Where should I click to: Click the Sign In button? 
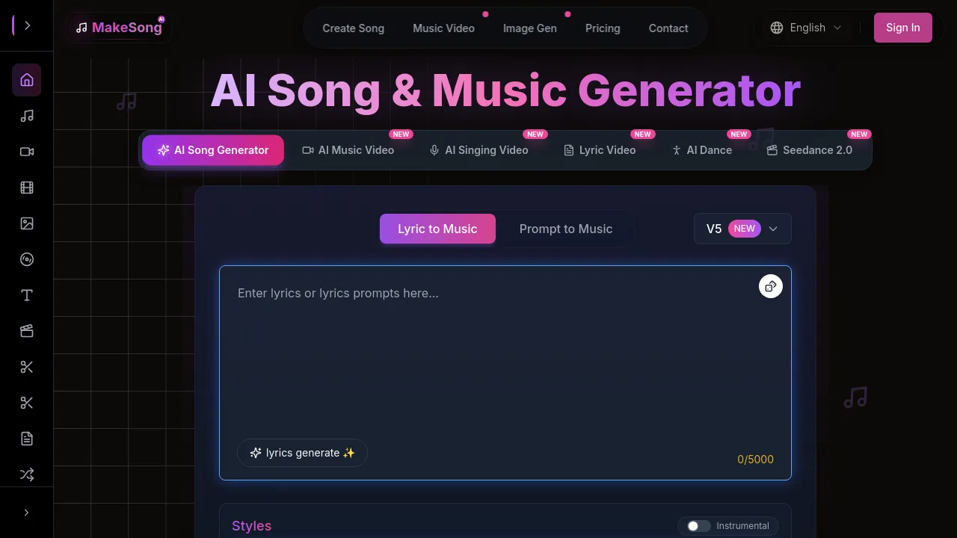[x=903, y=28]
